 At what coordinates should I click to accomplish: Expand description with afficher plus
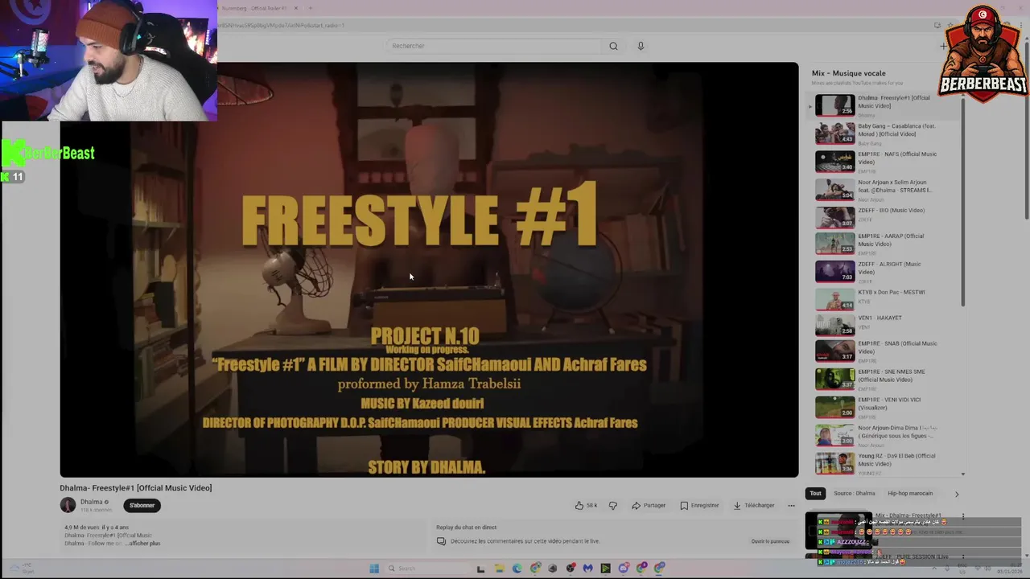[x=142, y=544]
